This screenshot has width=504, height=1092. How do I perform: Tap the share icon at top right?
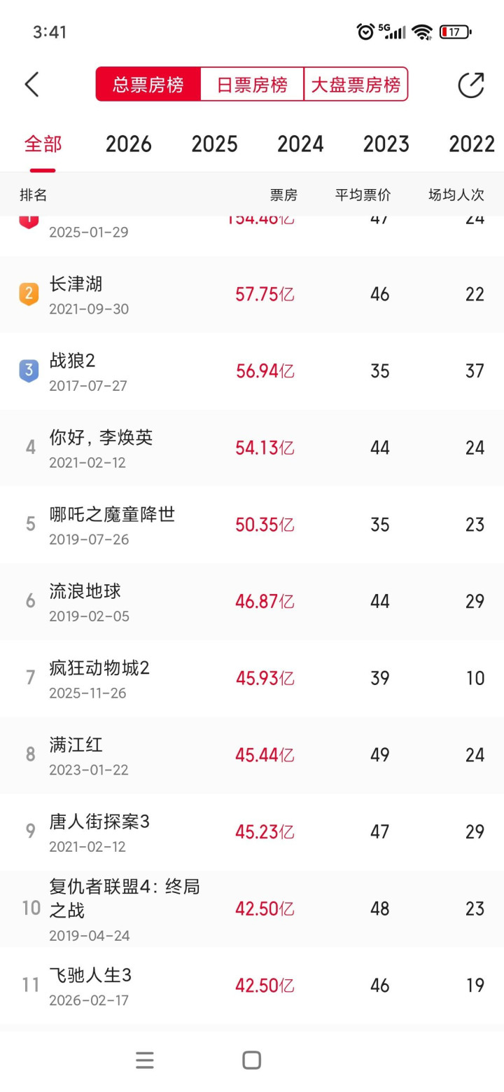pos(471,85)
